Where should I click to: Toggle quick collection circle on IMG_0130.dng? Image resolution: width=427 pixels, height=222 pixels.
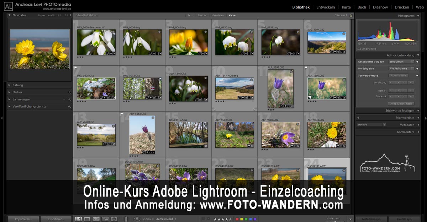[x=252, y=32]
